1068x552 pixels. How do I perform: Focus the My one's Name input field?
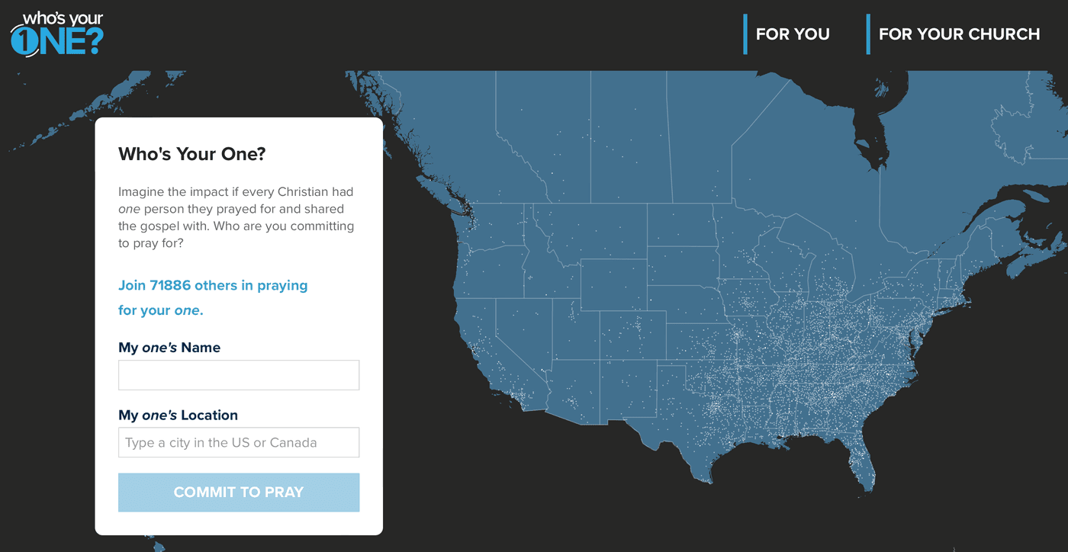coord(239,375)
